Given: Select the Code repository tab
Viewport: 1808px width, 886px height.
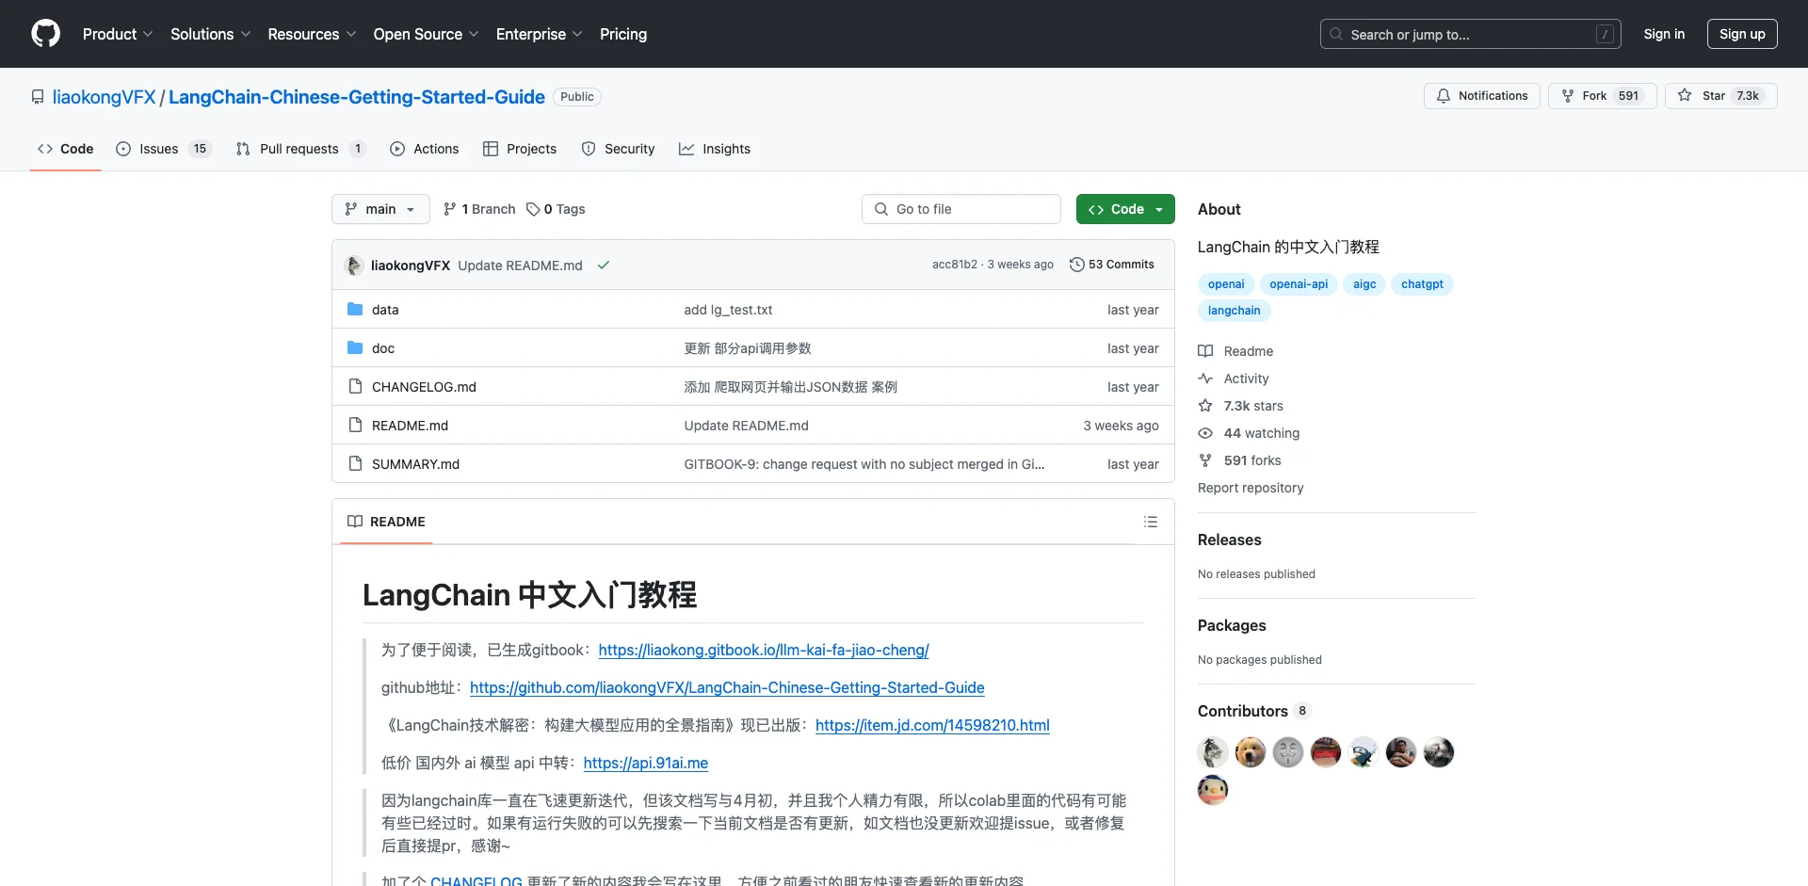Looking at the screenshot, I should tap(65, 149).
